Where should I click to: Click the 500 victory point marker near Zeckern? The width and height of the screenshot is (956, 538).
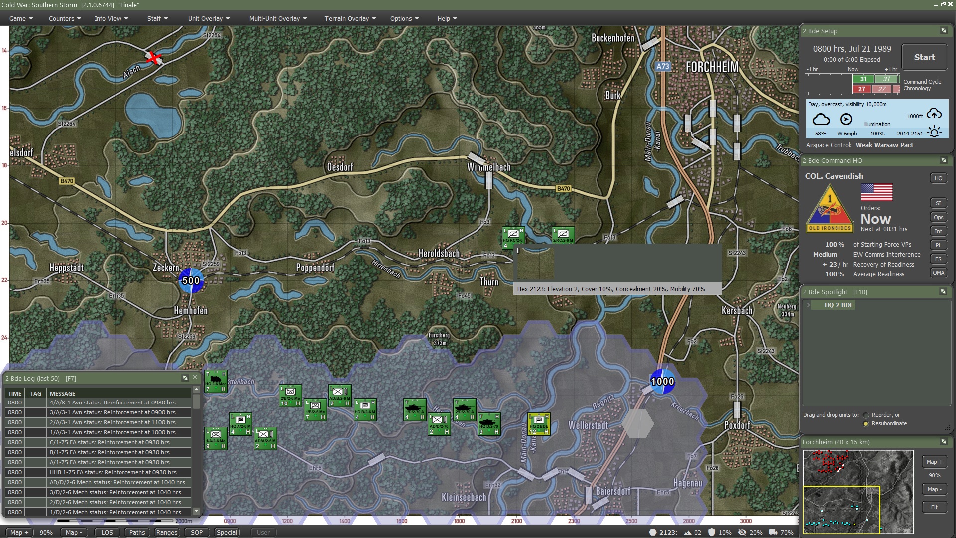pyautogui.click(x=191, y=280)
